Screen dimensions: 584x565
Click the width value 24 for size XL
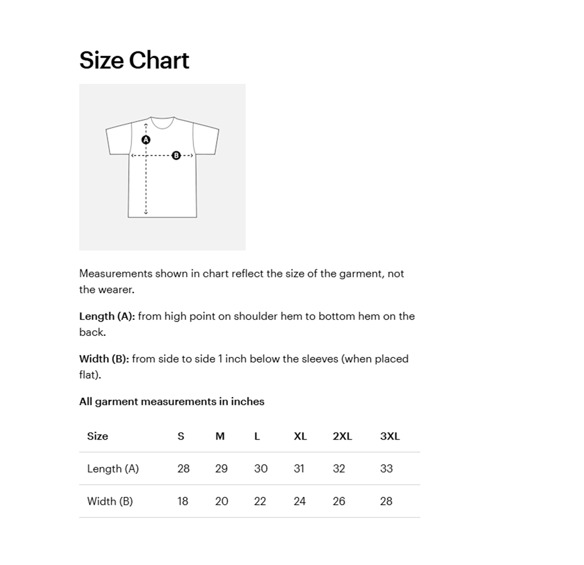tap(300, 501)
